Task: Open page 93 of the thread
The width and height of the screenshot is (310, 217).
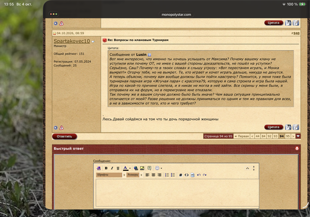Action: (276, 136)
